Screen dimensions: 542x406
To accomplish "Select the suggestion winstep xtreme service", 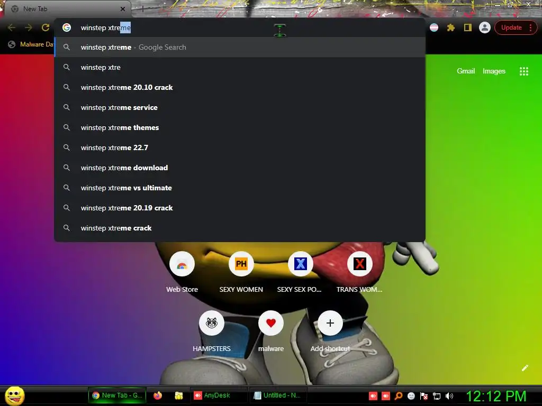I will pyautogui.click(x=240, y=107).
